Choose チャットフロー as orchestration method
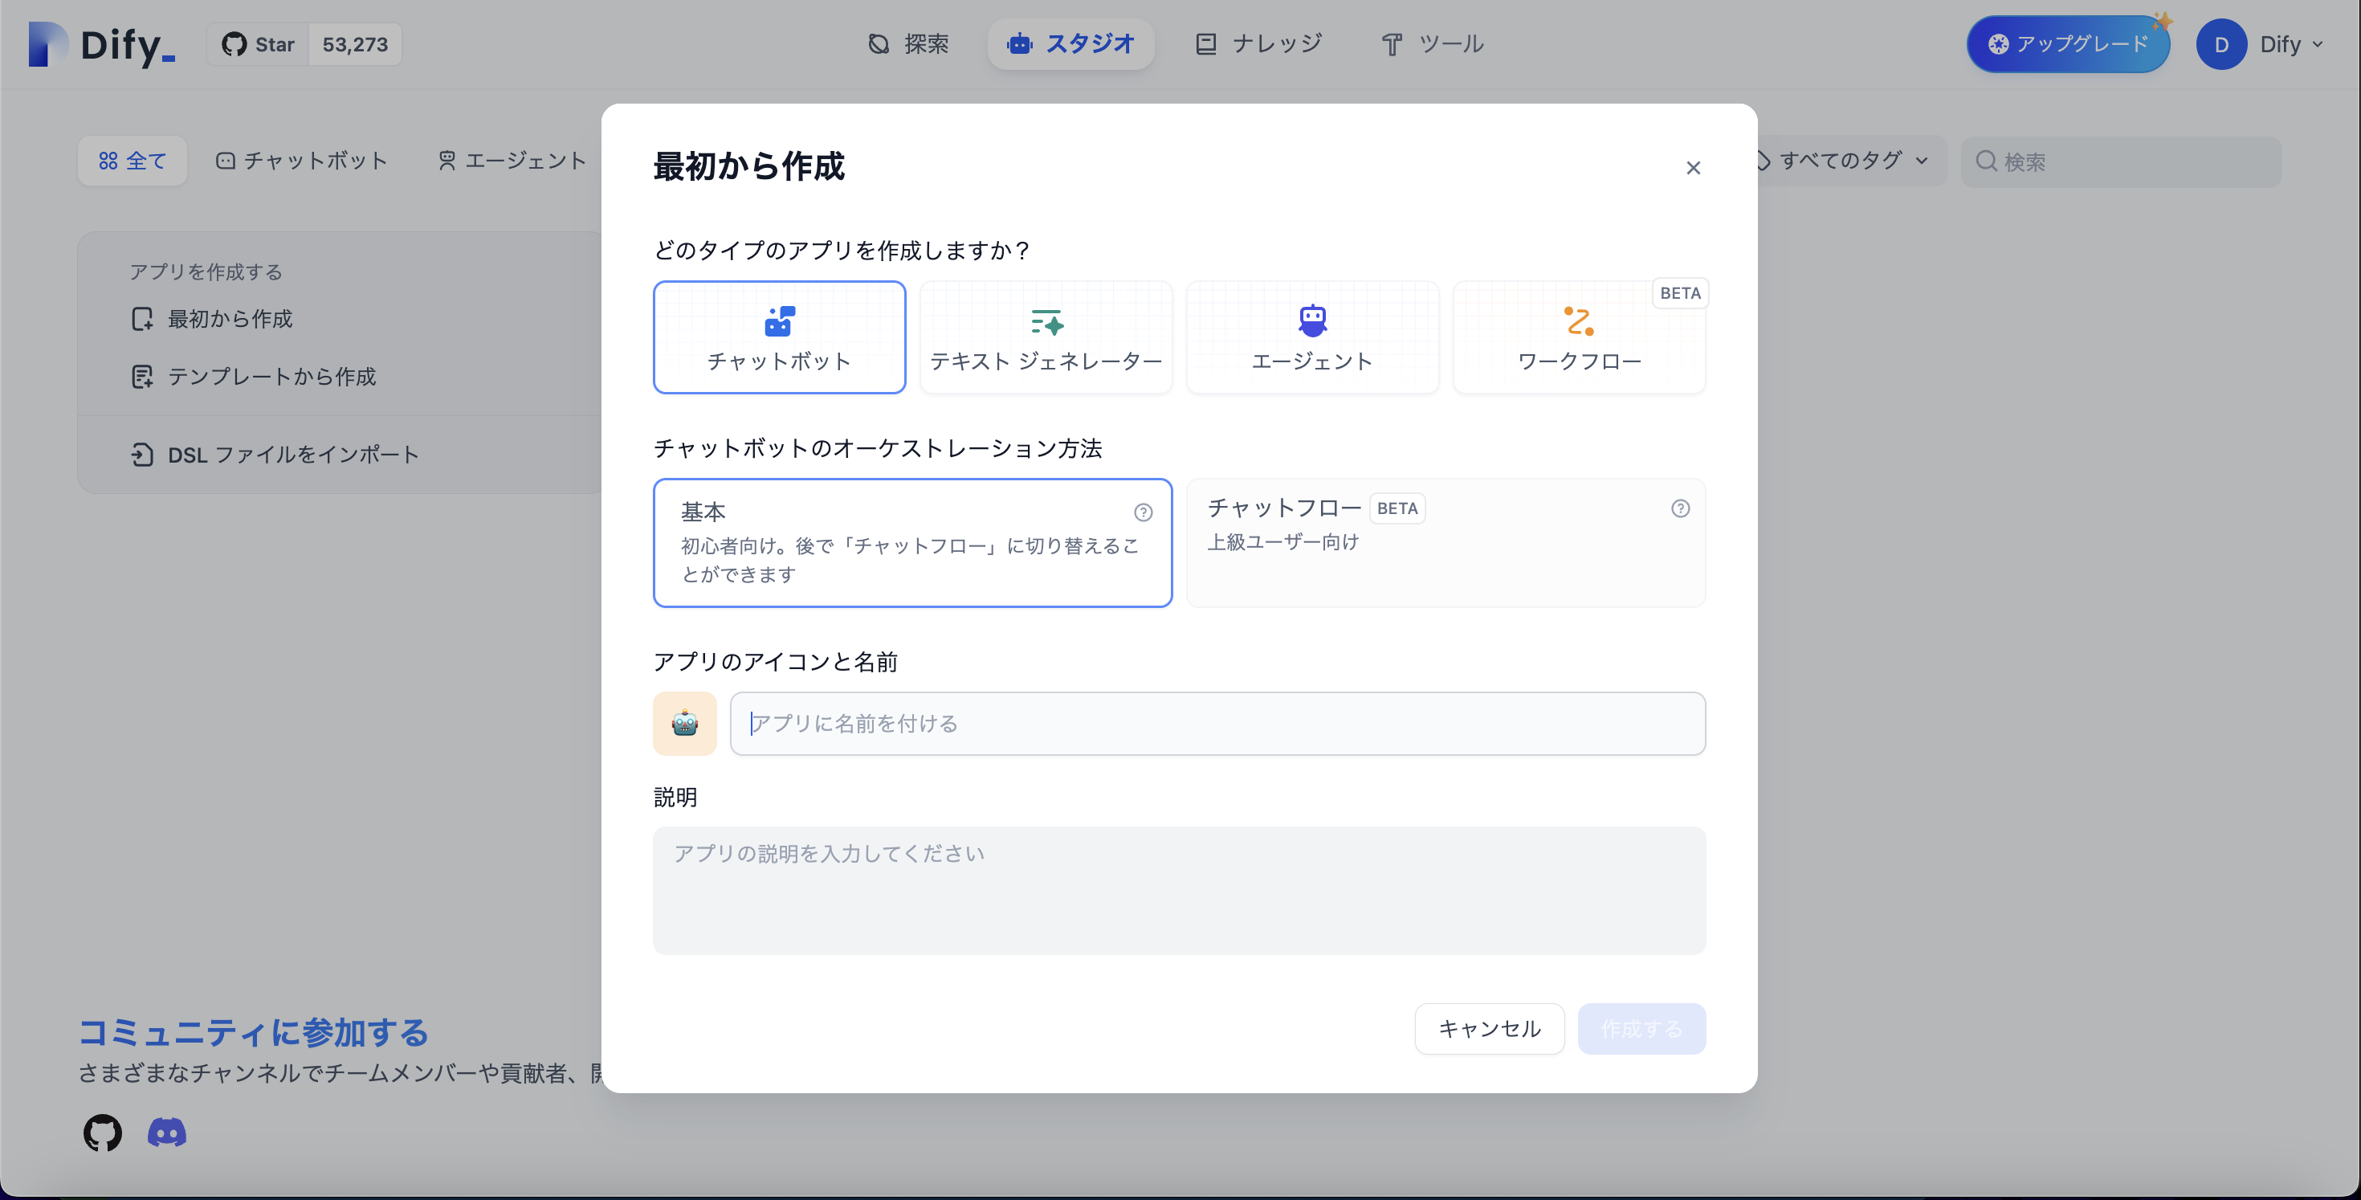This screenshot has height=1200, width=2361. point(1446,543)
